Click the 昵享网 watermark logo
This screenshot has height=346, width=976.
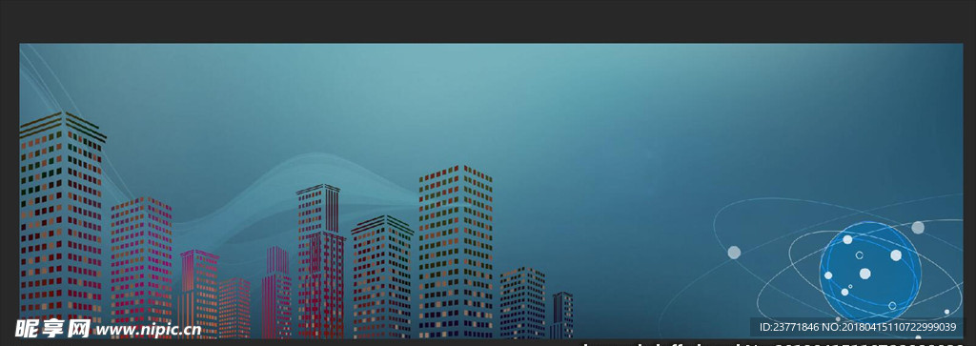click(x=53, y=328)
